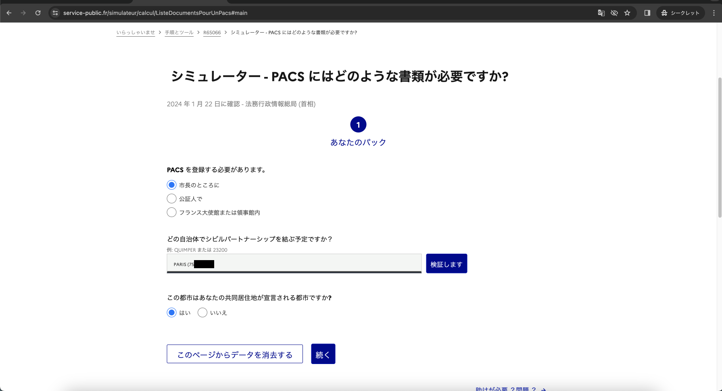Select the いいえ radio option

click(x=202, y=312)
